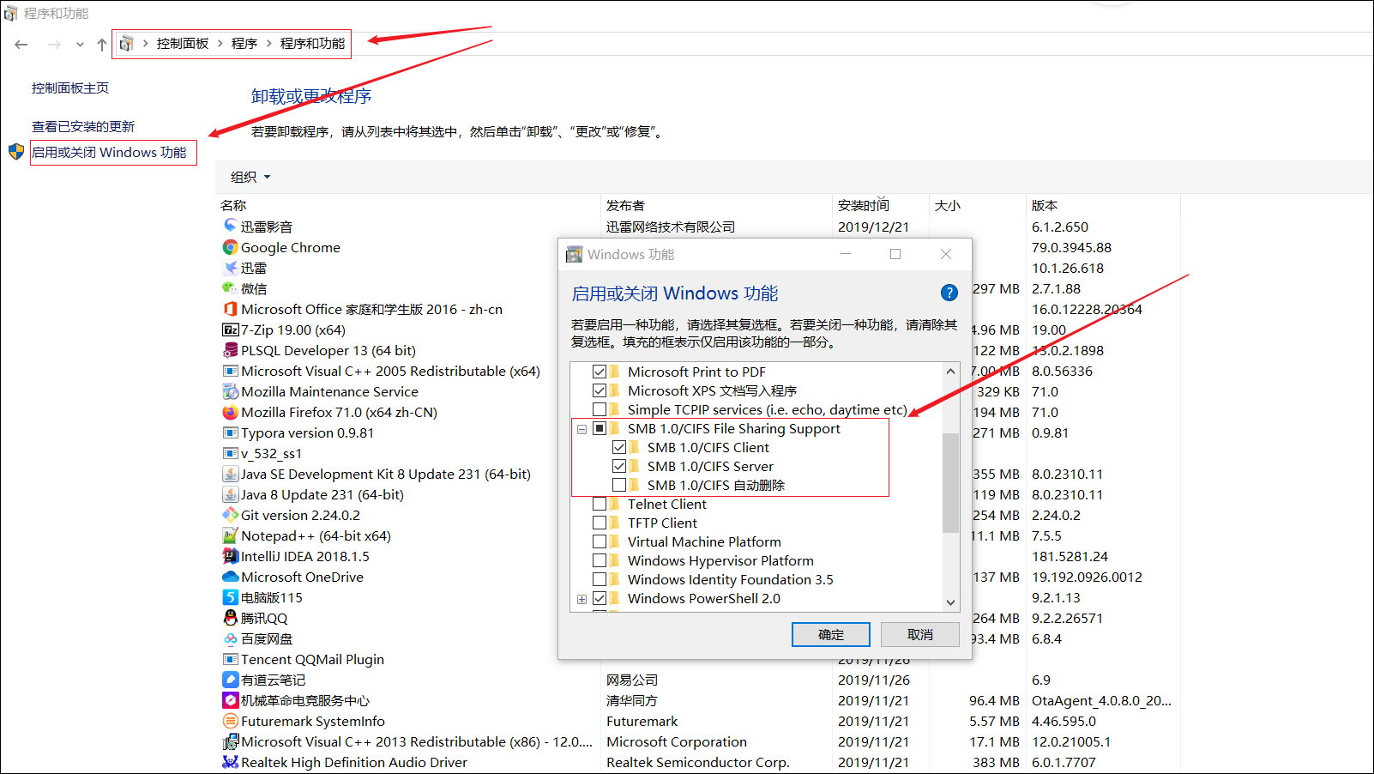This screenshot has width=1374, height=774.
Task: Click the WeChat (微信) program icon
Action: (230, 288)
